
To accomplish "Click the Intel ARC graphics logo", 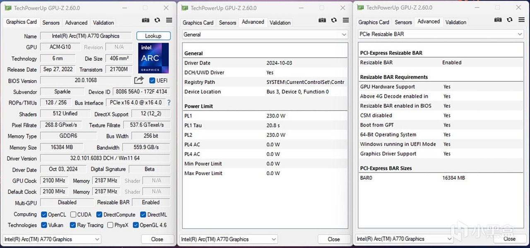I will (x=153, y=58).
